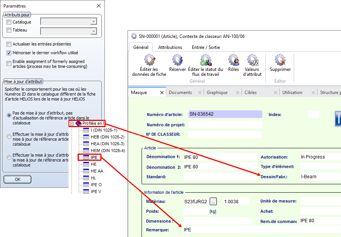341x237 pixels.
Task: Close the Masque tab
Action: tap(162, 93)
